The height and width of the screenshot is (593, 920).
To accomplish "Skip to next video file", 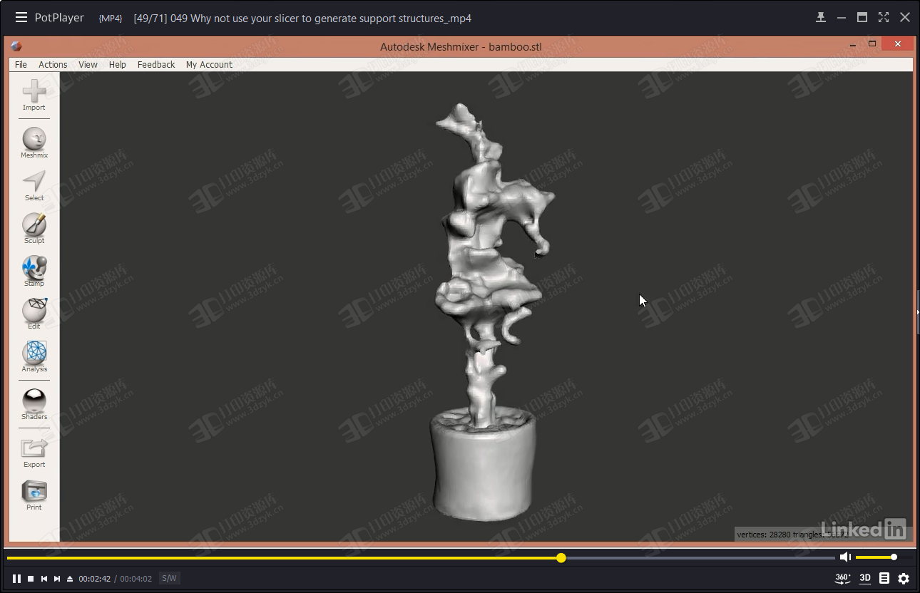I will click(x=57, y=579).
